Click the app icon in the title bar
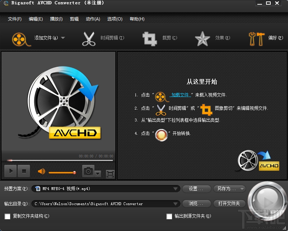The width and height of the screenshot is (288, 231). pyautogui.click(x=6, y=3)
